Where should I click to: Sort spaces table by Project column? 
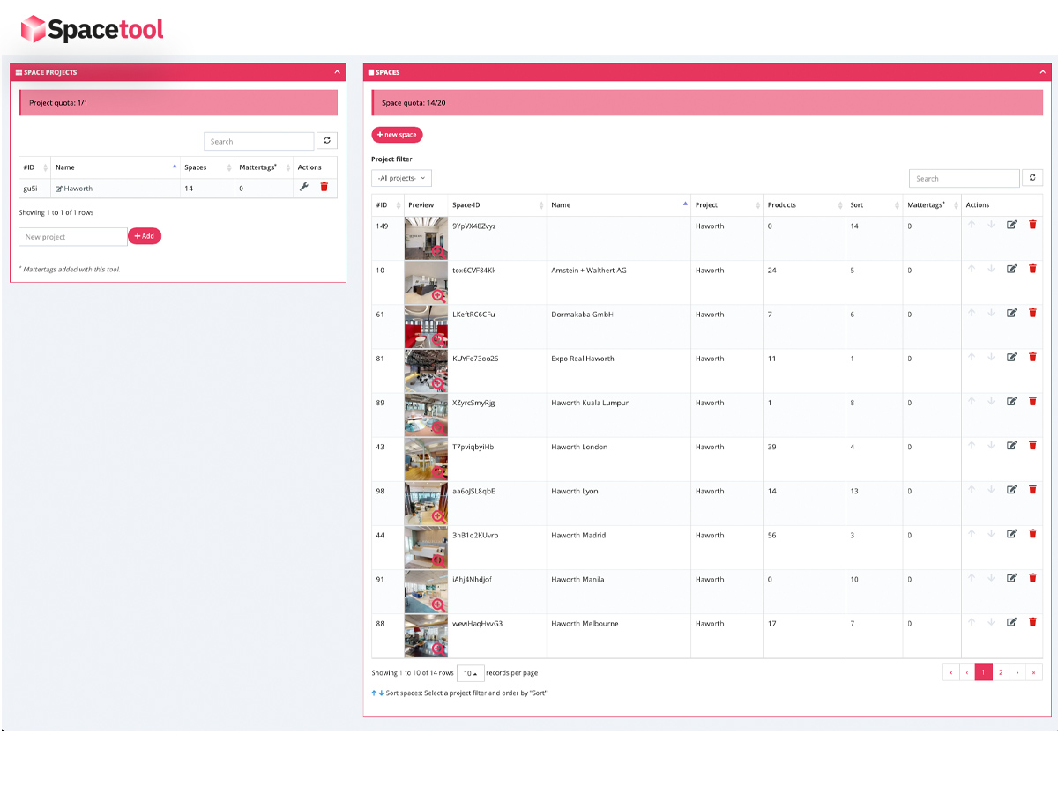click(x=727, y=204)
